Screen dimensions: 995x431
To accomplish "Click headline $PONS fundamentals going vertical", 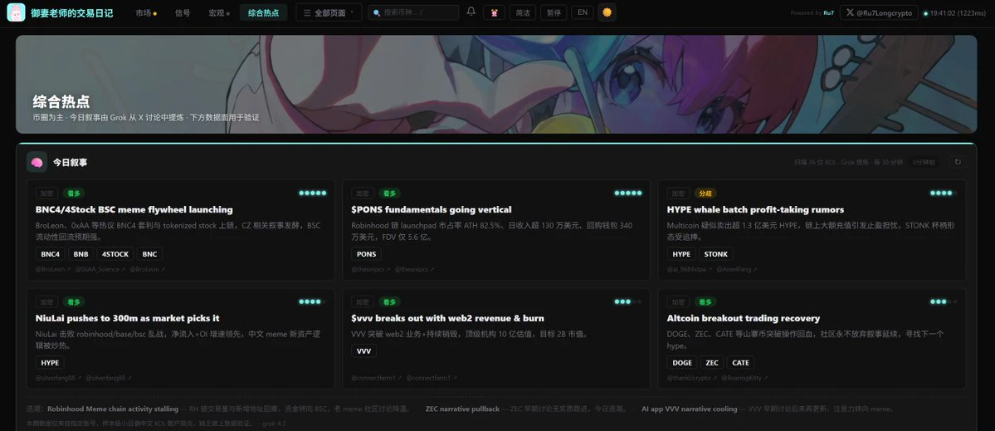I will point(432,209).
